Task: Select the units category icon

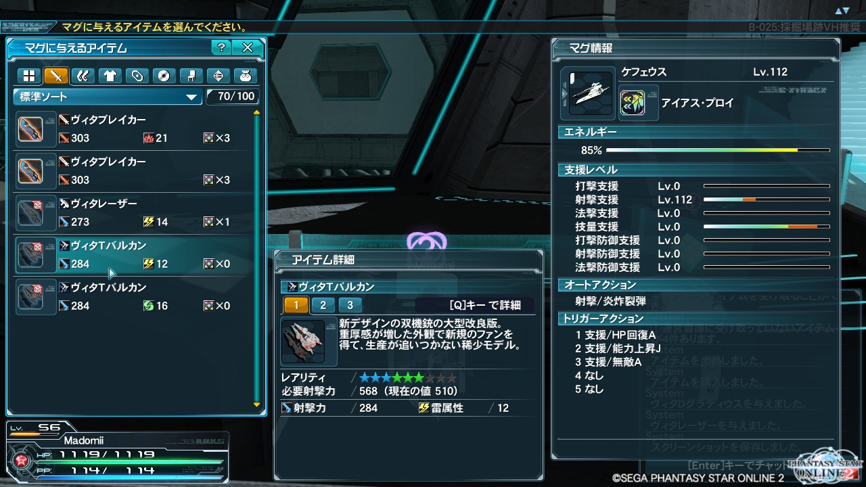Action: pyautogui.click(x=83, y=76)
